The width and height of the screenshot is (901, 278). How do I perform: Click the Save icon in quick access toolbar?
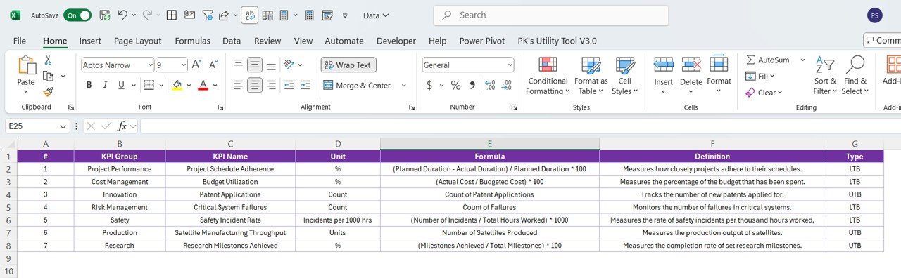(105, 15)
